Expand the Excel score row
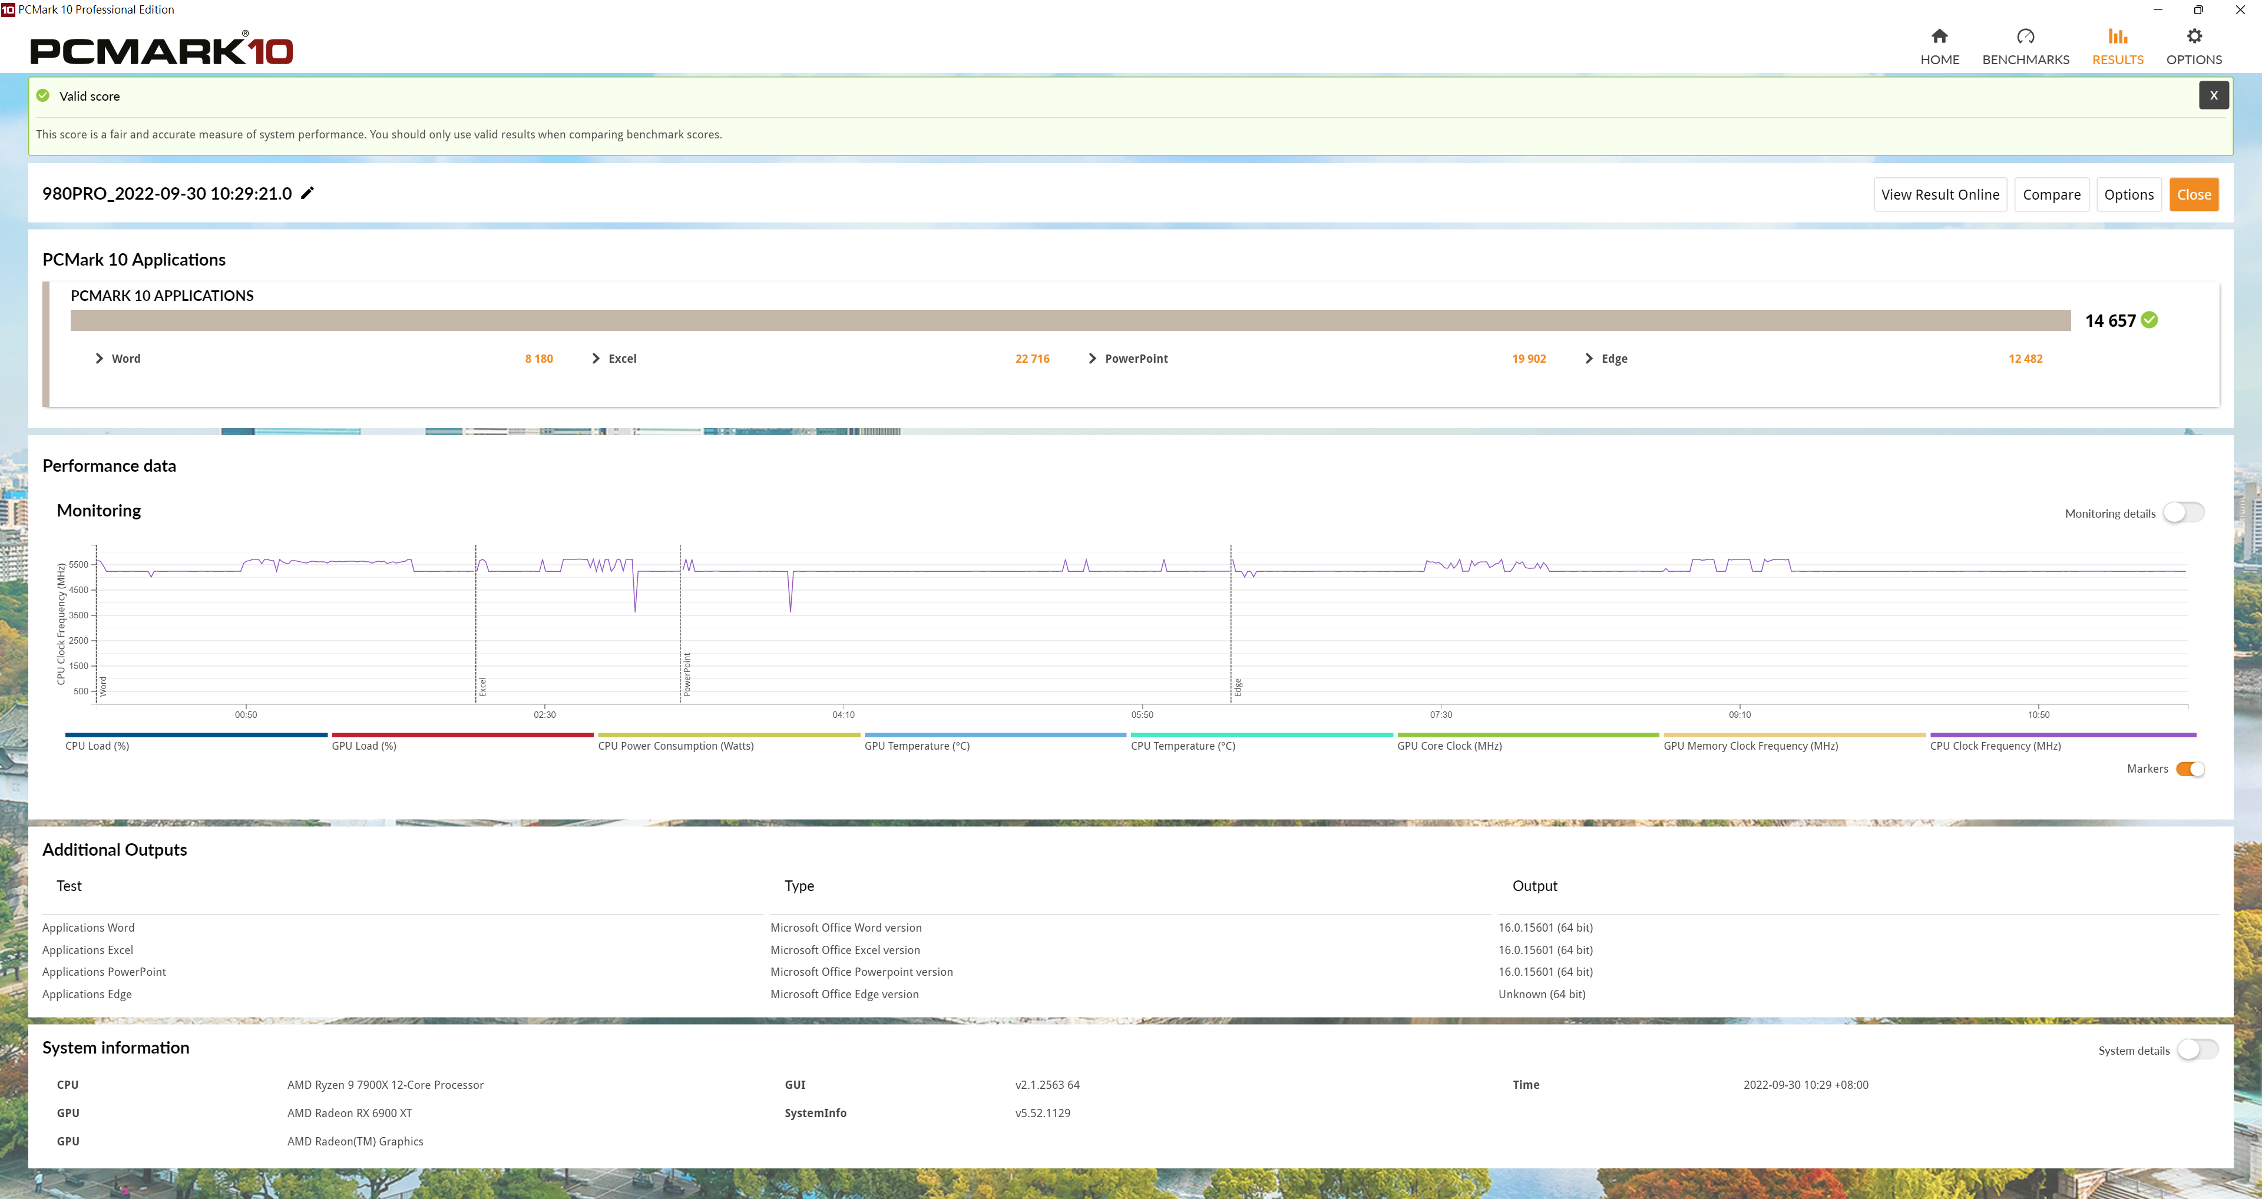The height and width of the screenshot is (1199, 2262). [596, 358]
